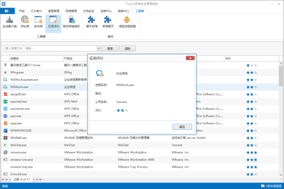Switch to the 行为审计 tab
Viewport: 284px width, 189px height.
(36, 11)
